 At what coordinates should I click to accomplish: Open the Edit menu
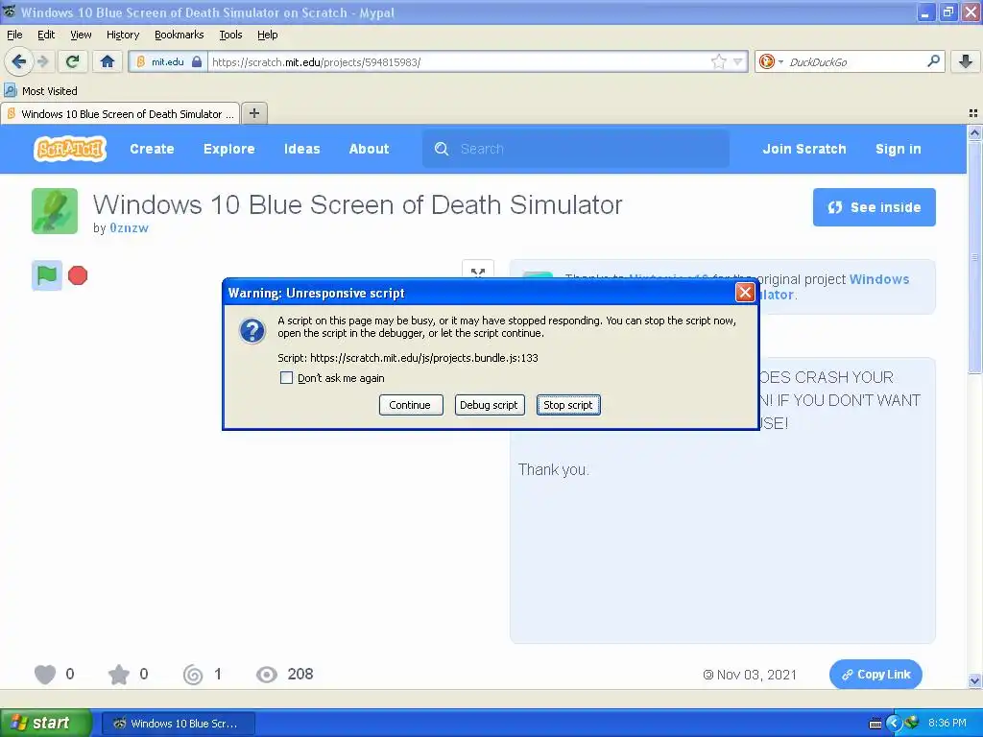click(46, 35)
